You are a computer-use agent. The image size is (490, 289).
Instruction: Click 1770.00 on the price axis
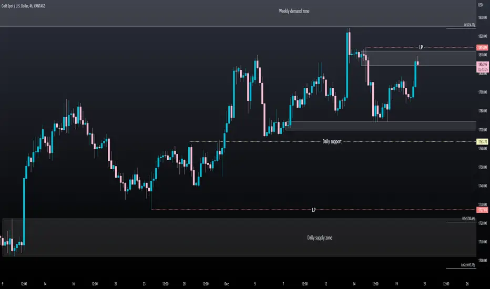[483, 130]
